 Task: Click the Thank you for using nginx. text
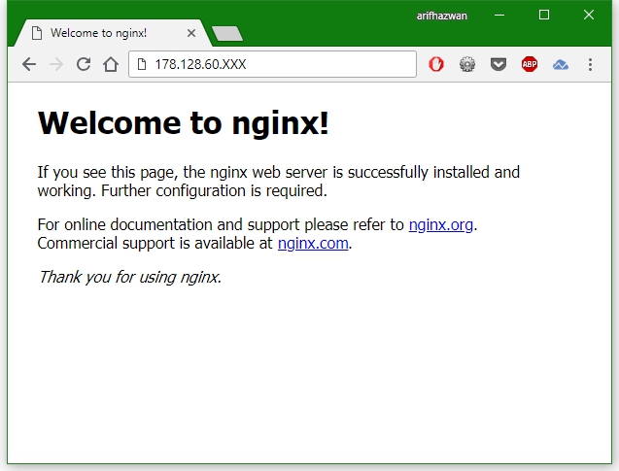click(129, 278)
